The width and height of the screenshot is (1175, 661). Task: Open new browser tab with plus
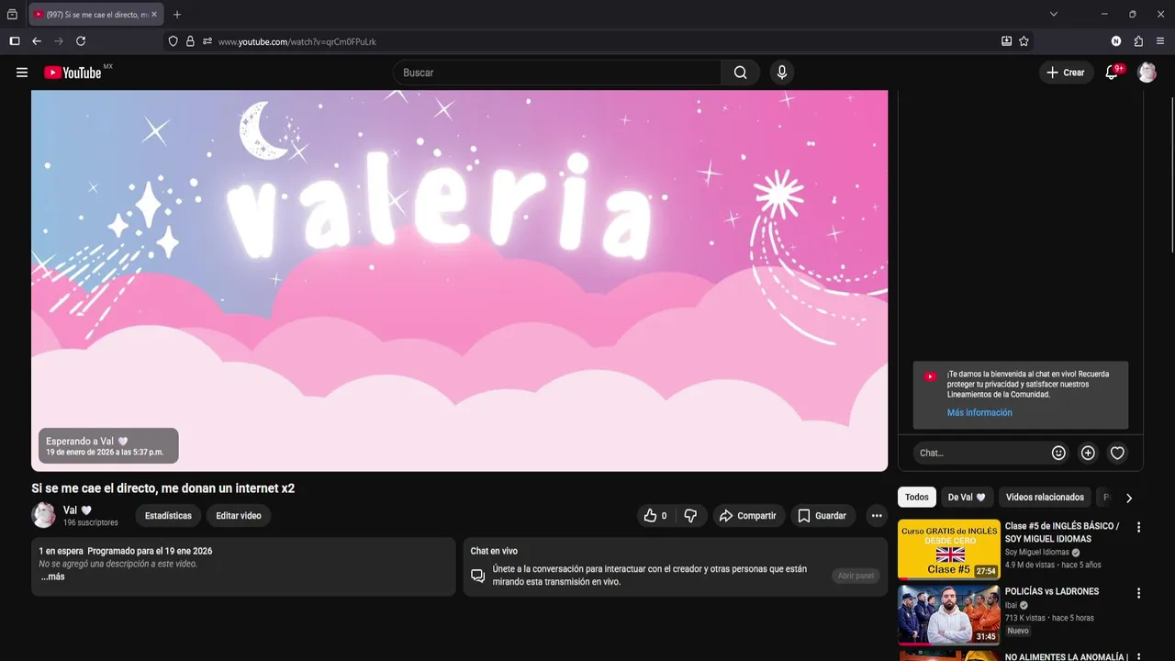[177, 15]
